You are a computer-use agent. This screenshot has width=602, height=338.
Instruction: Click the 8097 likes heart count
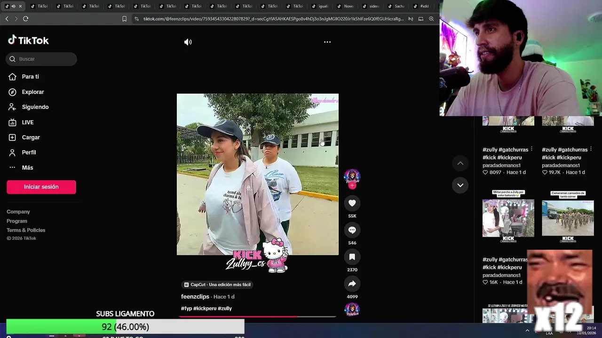pos(492,172)
